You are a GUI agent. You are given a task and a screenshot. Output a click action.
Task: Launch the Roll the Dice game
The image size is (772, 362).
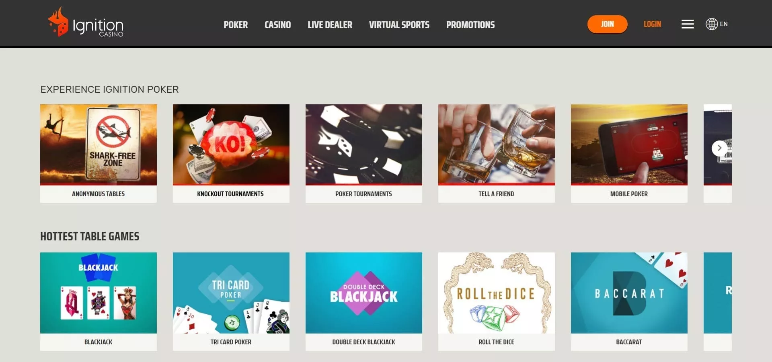[497, 301]
